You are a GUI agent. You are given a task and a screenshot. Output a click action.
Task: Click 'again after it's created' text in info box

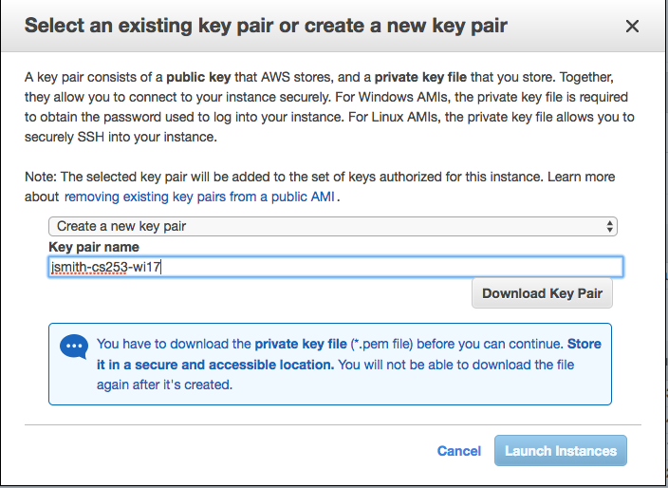pos(164,385)
